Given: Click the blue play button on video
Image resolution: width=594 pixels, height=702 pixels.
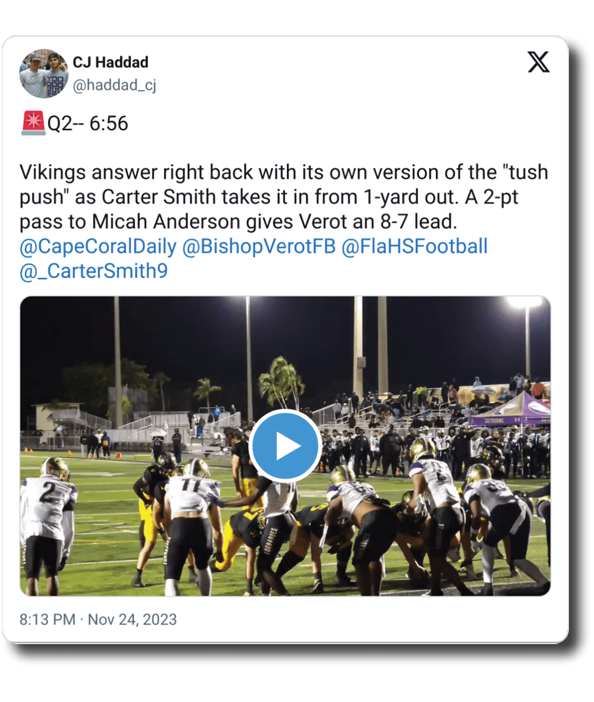Looking at the screenshot, I should point(284,445).
